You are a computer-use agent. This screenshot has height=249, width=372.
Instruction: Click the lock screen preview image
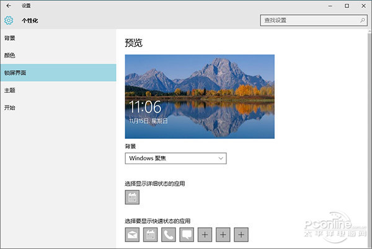200,97
